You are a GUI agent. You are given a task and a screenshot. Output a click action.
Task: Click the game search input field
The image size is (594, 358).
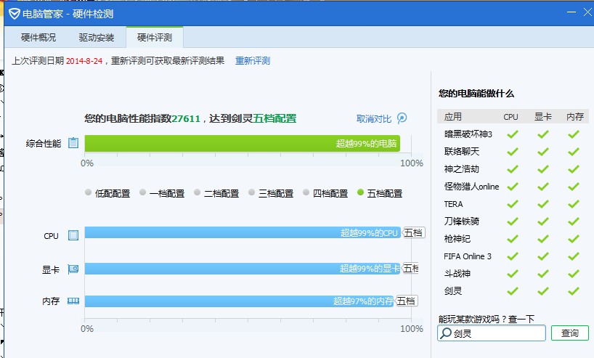coord(492,333)
